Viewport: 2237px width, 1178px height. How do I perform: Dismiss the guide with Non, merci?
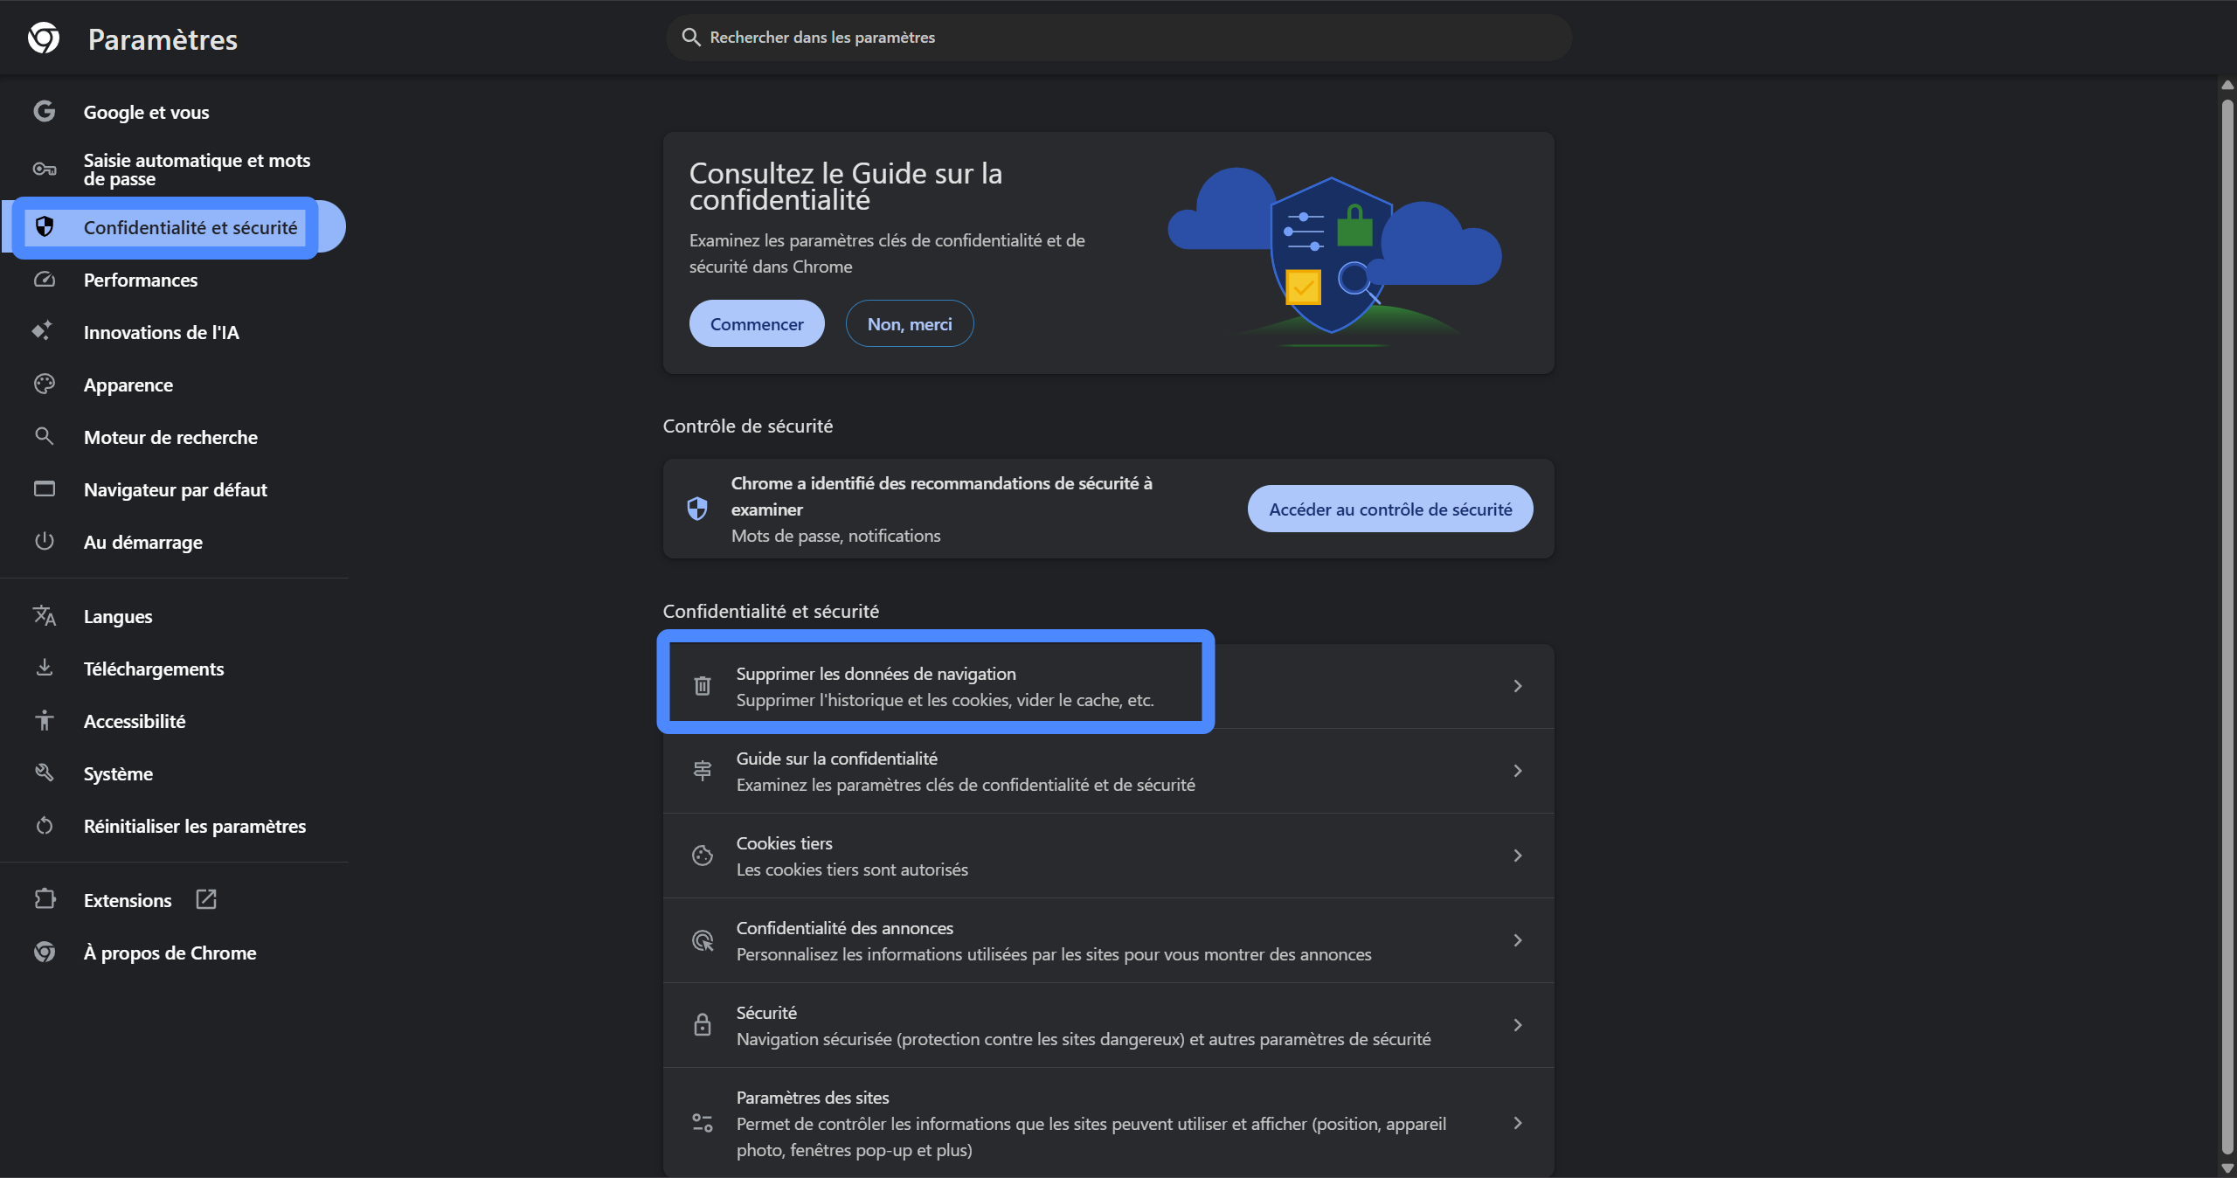[910, 323]
